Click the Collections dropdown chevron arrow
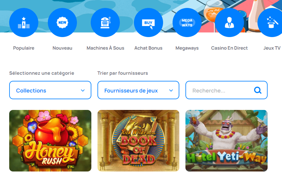Screen dimensions: 282x177 click(83, 90)
